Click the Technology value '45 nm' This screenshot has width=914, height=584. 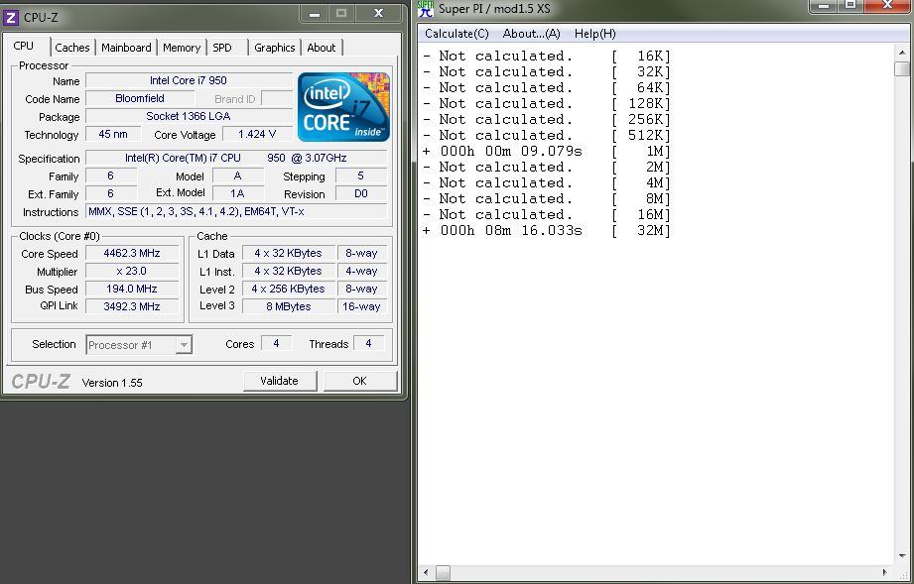tap(113, 135)
